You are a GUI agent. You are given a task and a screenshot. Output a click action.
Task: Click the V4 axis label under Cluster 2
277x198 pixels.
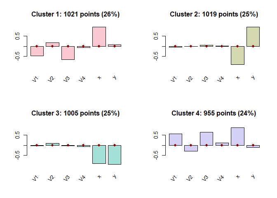pyautogui.click(x=221, y=79)
